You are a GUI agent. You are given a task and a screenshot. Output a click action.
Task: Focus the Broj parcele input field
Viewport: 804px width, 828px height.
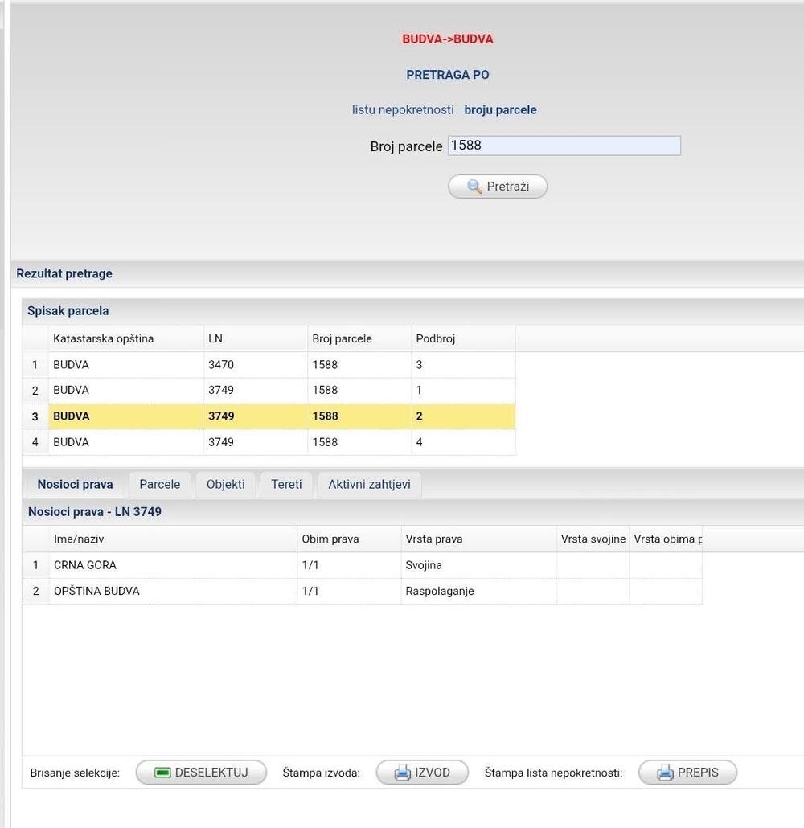[564, 146]
